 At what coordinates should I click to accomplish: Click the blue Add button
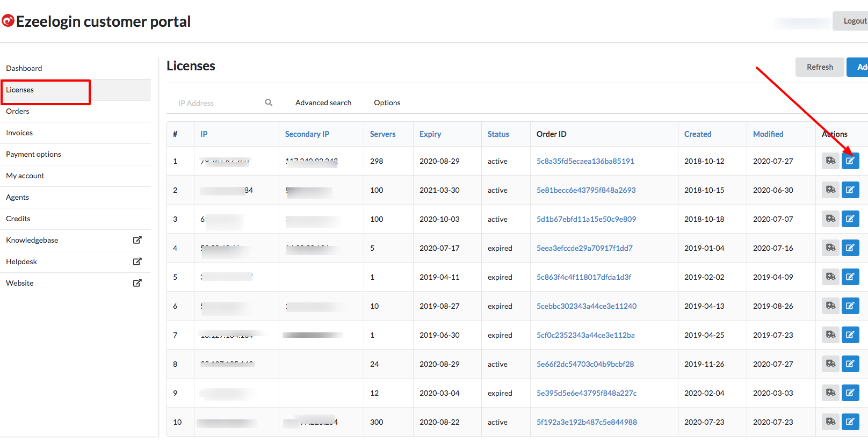tap(858, 67)
